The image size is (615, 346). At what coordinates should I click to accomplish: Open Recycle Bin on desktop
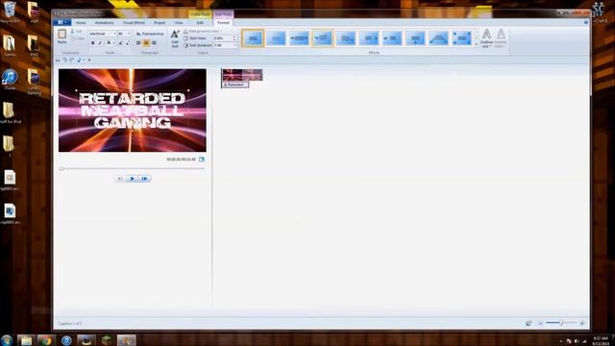pos(10,12)
